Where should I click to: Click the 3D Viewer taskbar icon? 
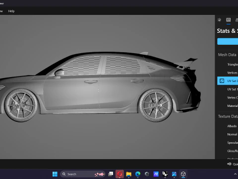click(183, 174)
